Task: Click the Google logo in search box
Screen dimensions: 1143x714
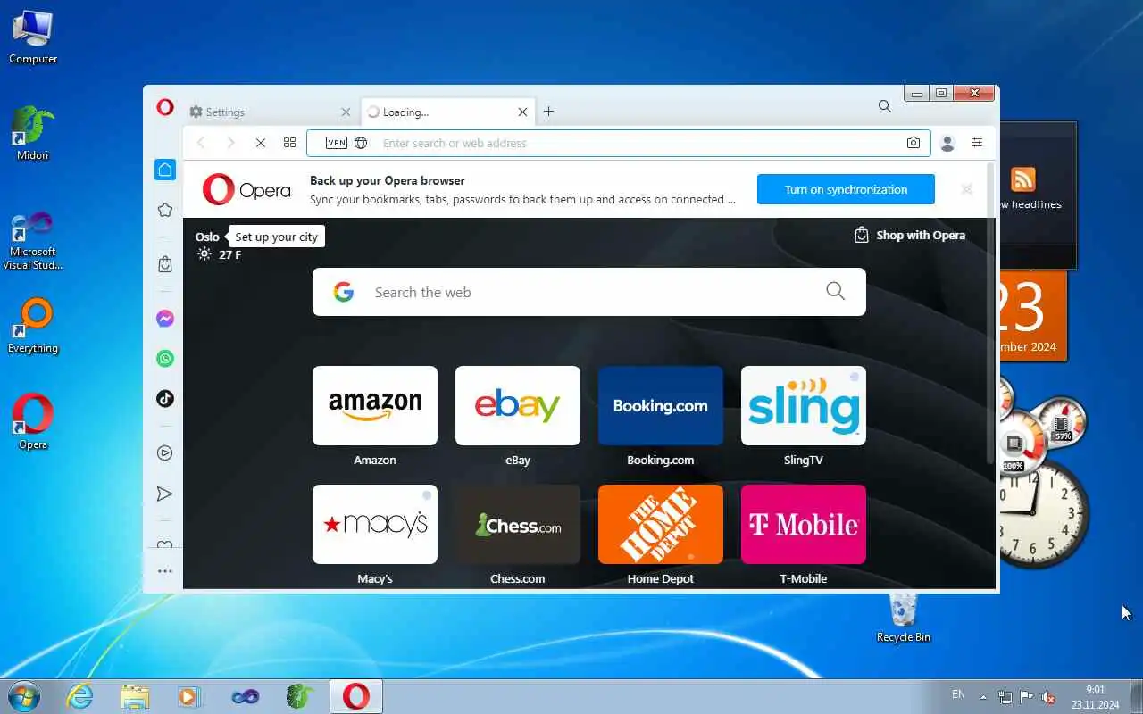Action: tap(344, 292)
